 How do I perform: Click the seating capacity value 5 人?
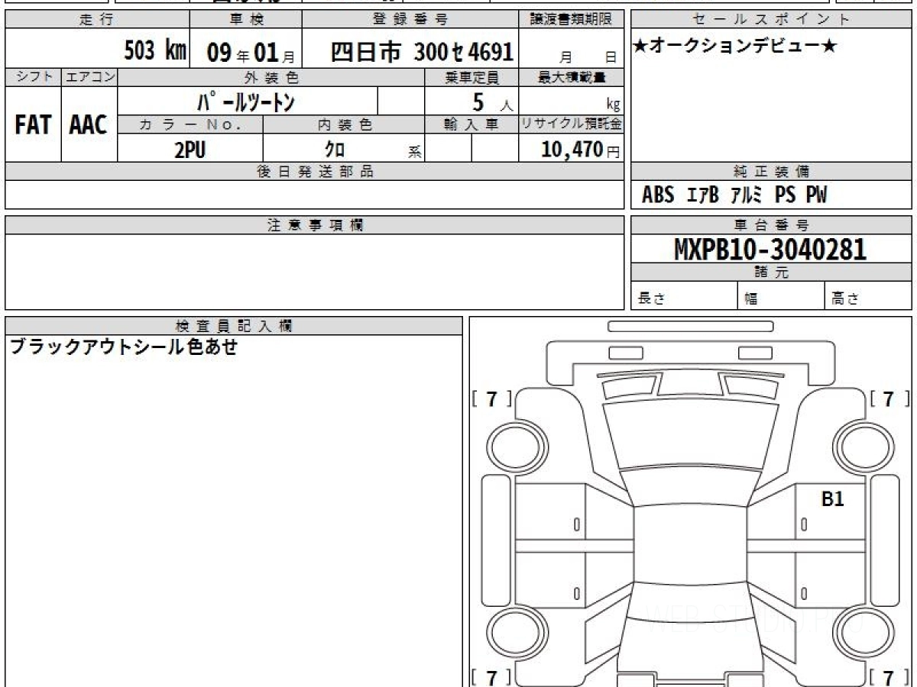[x=492, y=102]
